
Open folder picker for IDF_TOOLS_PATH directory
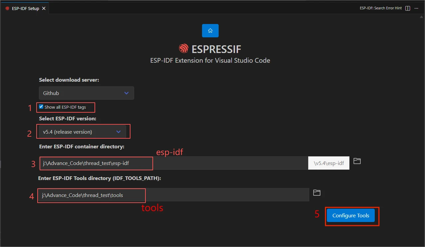pyautogui.click(x=317, y=193)
